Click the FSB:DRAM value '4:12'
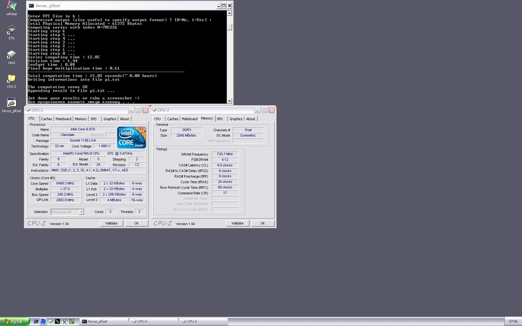This screenshot has width=522, height=326. [225, 160]
